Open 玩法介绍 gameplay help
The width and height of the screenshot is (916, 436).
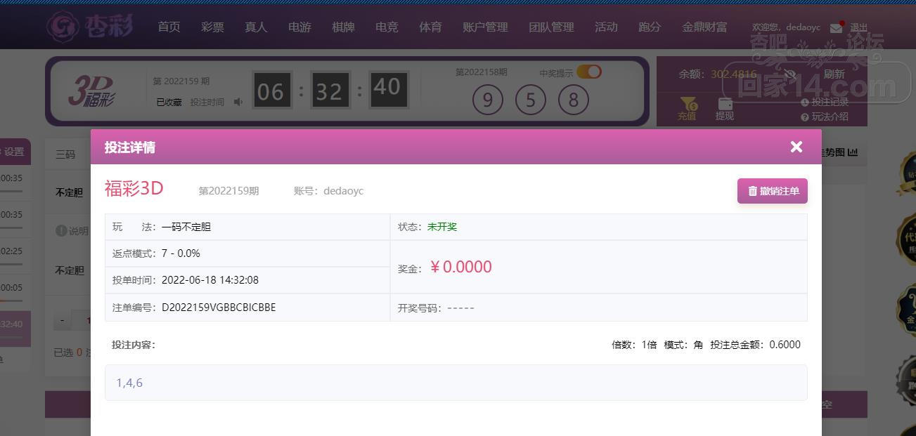[825, 117]
